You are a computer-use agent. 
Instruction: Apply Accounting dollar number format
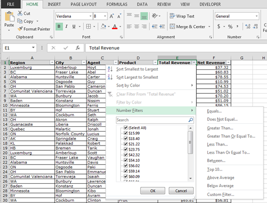coord(218,26)
